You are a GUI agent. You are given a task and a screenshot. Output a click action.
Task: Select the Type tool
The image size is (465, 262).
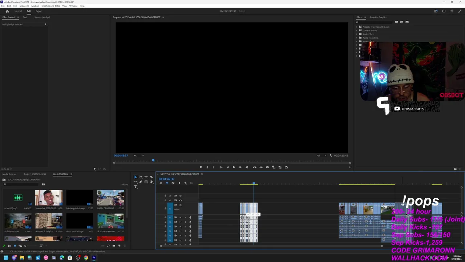coord(136,187)
